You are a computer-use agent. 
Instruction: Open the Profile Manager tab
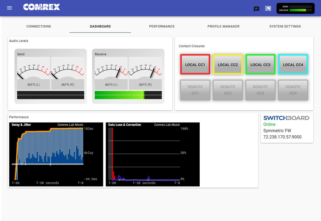click(223, 27)
